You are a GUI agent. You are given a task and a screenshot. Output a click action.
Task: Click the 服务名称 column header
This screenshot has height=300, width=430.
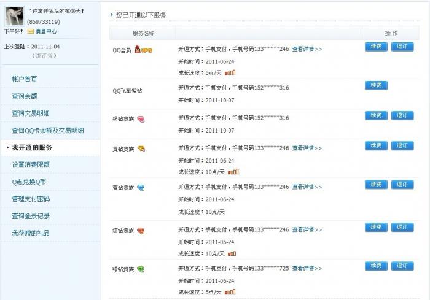click(x=143, y=33)
